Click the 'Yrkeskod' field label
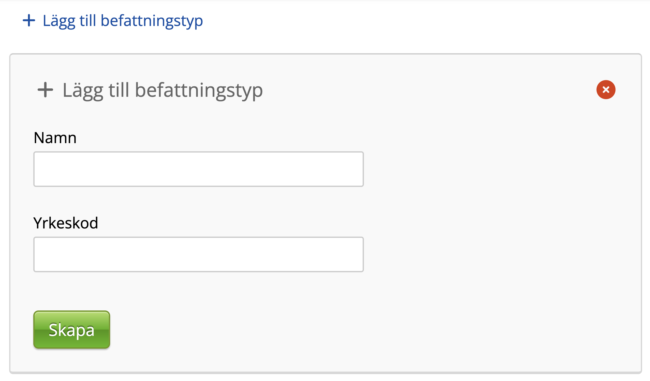650x381 pixels. [x=66, y=223]
